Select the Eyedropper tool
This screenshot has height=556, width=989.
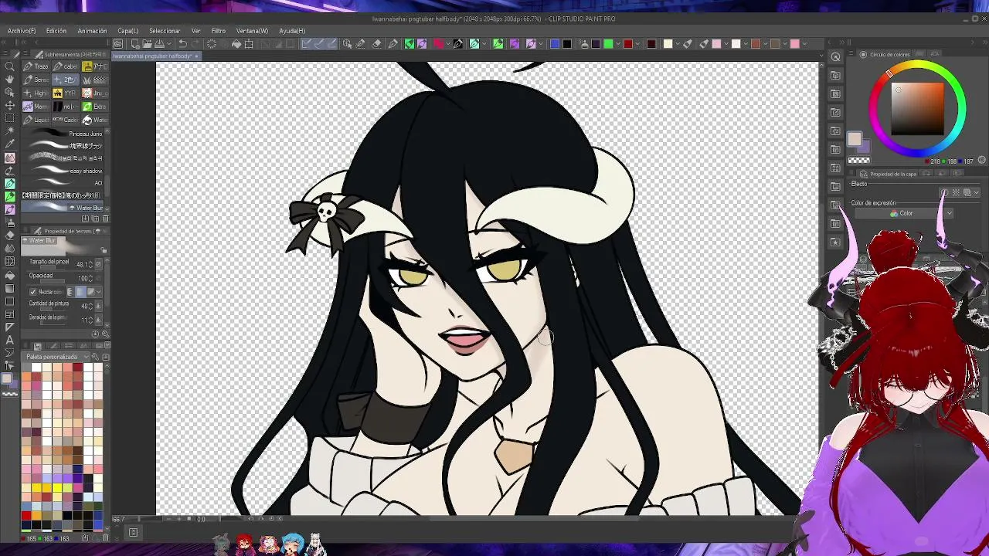click(9, 144)
